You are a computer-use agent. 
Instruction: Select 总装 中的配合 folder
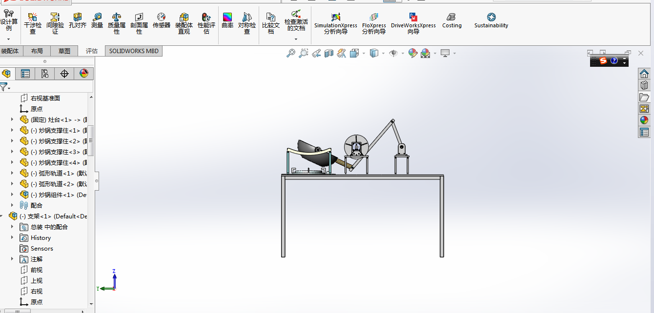pos(49,227)
